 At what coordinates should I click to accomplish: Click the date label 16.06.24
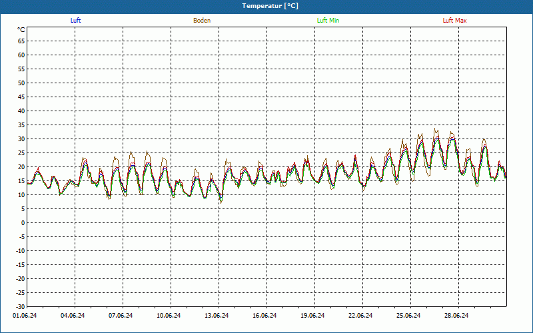point(265,316)
